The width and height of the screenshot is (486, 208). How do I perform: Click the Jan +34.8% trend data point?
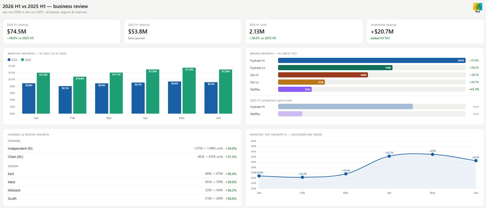259,176
